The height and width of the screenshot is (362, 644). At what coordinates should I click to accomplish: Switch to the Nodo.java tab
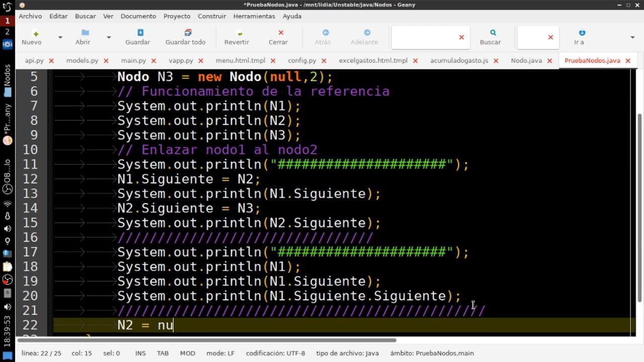(526, 60)
